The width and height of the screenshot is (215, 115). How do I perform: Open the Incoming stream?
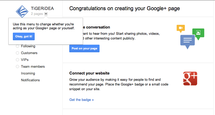tap(28, 73)
